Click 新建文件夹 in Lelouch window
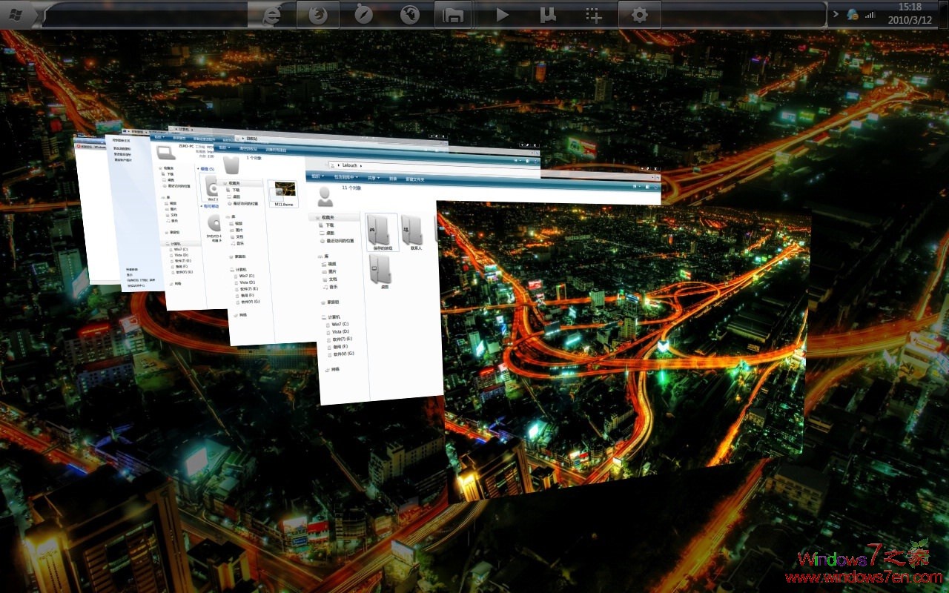 click(x=415, y=179)
